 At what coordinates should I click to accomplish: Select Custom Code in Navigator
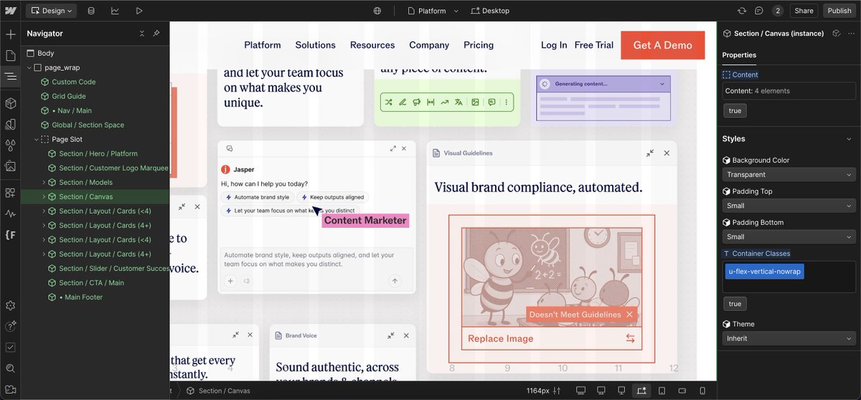pos(74,82)
